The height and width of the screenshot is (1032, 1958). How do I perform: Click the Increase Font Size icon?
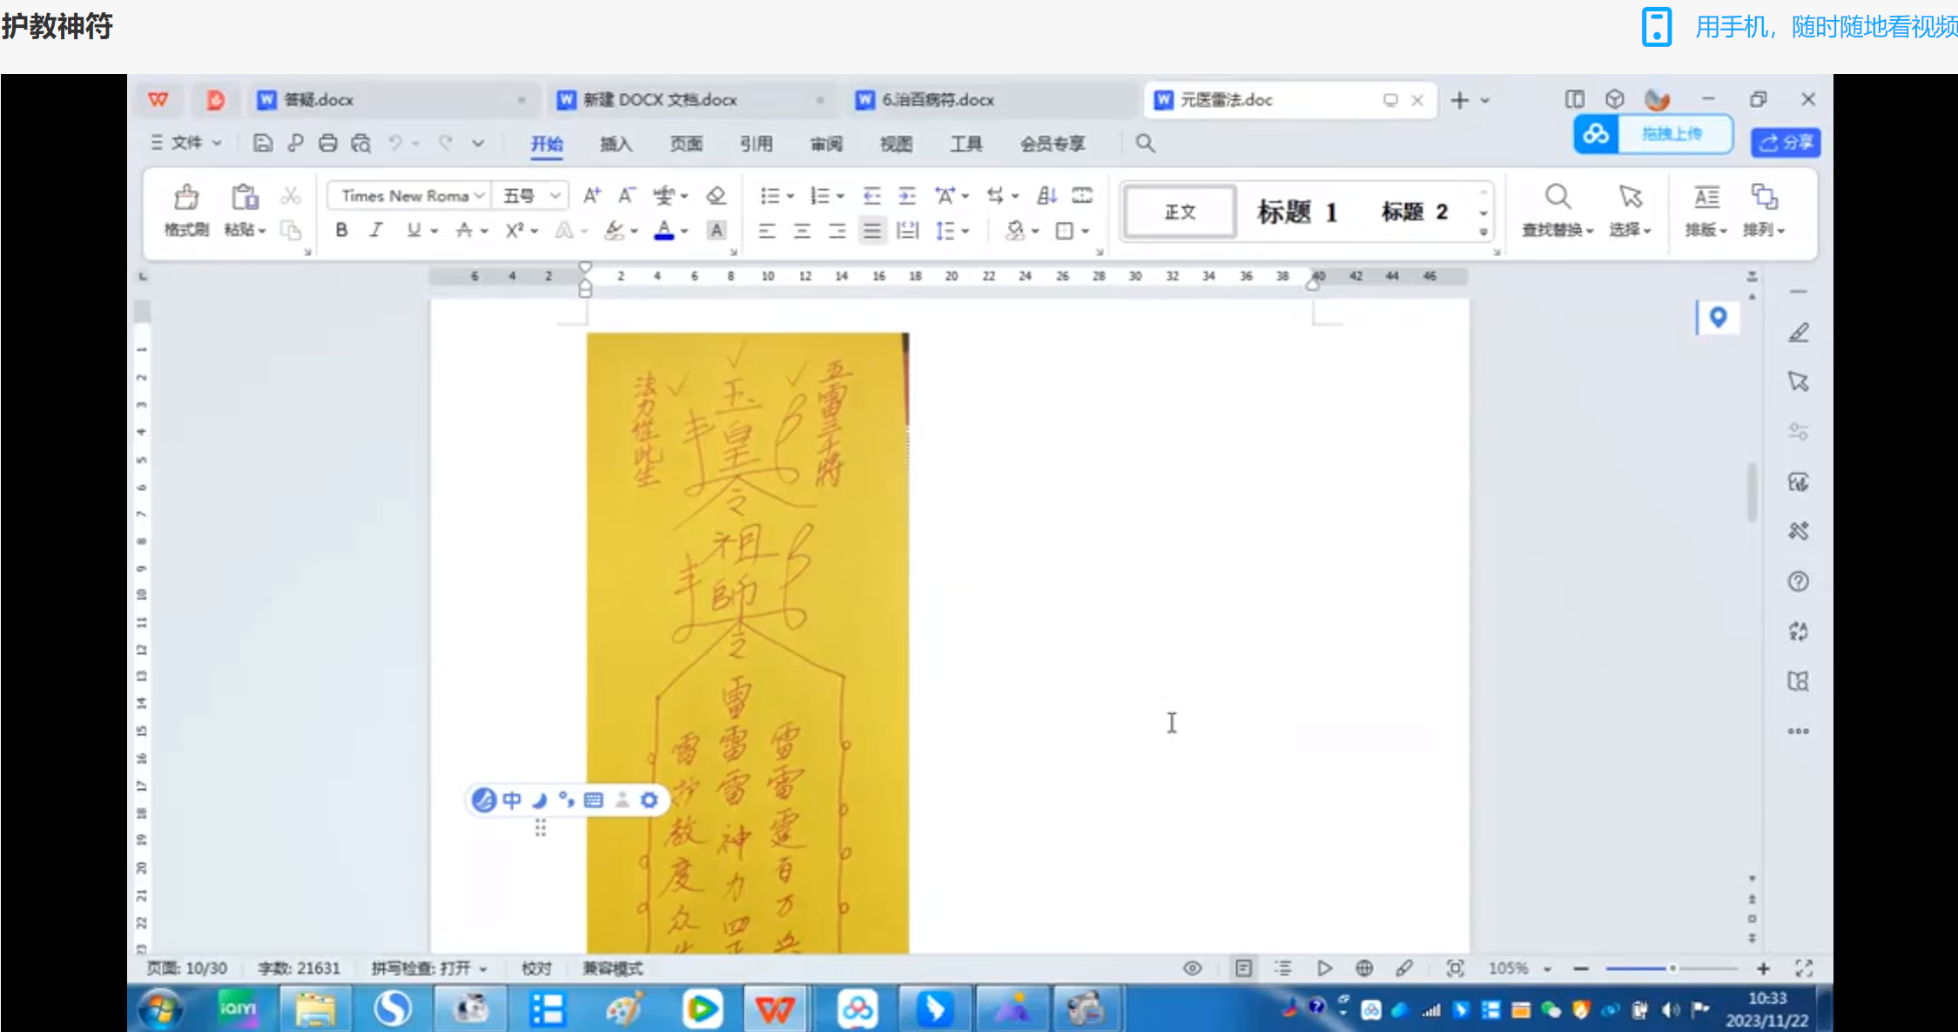[x=591, y=196]
